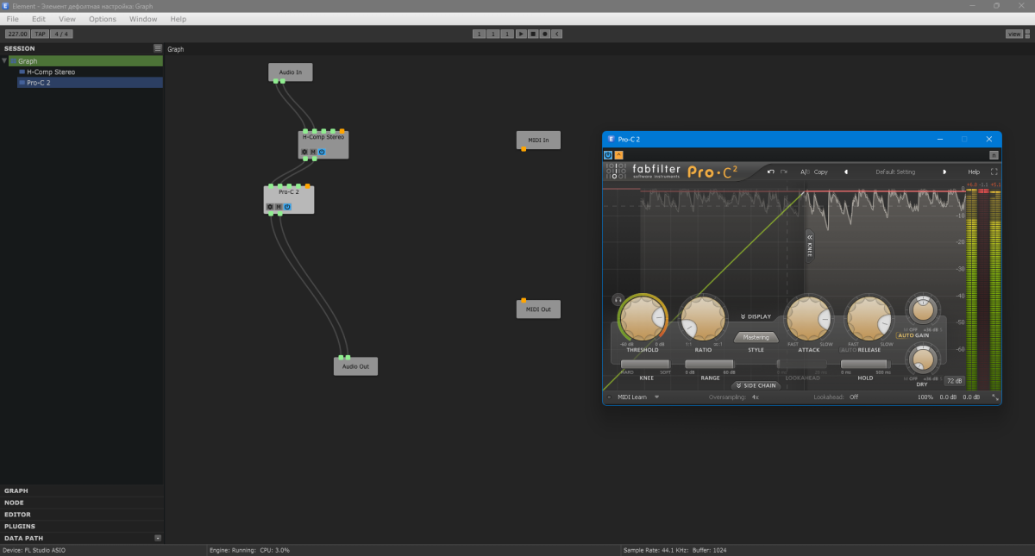This screenshot has width=1035, height=556.
Task: Go to the next preset arrow
Action: (944, 172)
